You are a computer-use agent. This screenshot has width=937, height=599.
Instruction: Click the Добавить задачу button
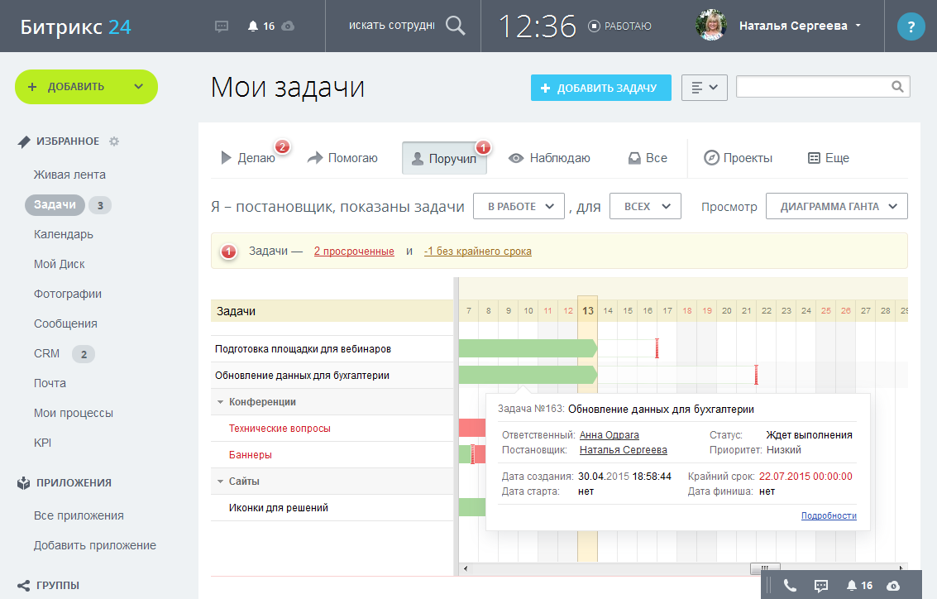[x=601, y=88]
